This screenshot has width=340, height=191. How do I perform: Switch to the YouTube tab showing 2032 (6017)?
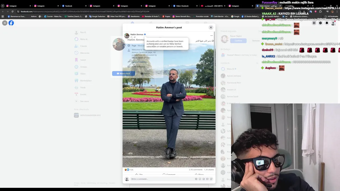213,6
